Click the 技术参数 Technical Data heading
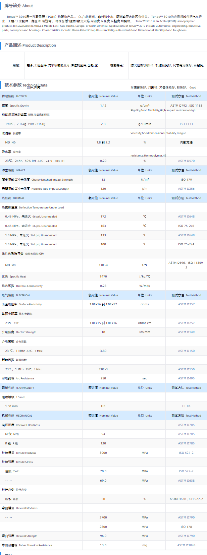This screenshot has height=555, width=207. [x=26, y=85]
